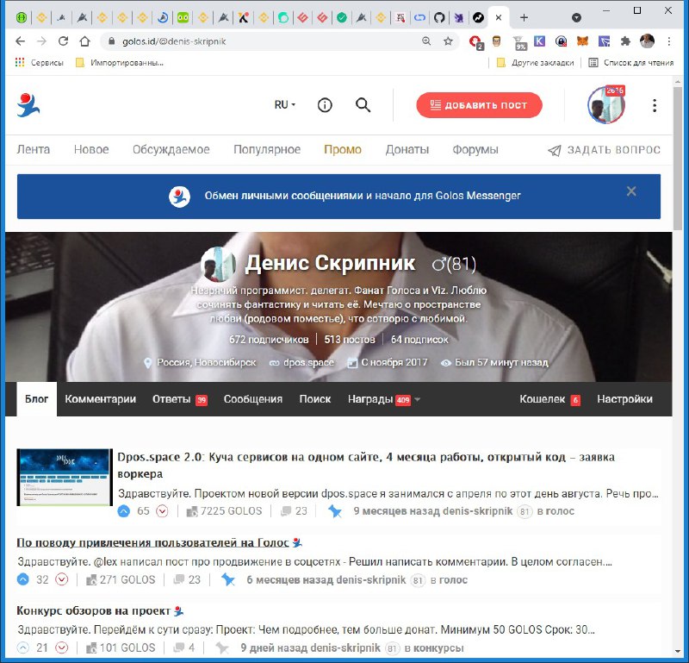This screenshot has height=663, width=689.
Task: Switch to the Комментарии profile tab
Action: coord(100,399)
